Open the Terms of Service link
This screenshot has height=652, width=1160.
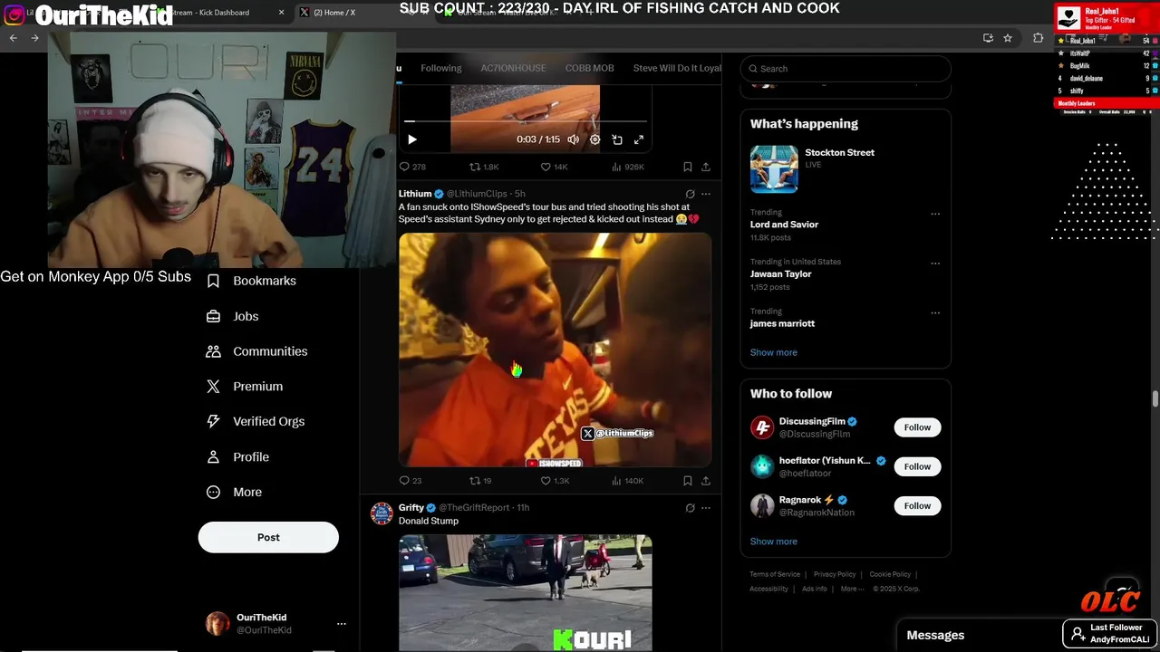tap(775, 574)
